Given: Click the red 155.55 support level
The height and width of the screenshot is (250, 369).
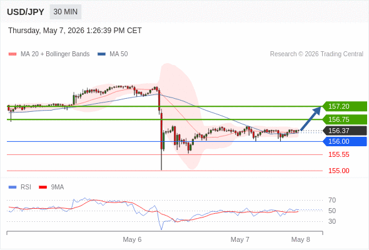Looking at the screenshot, I should pos(338,155).
